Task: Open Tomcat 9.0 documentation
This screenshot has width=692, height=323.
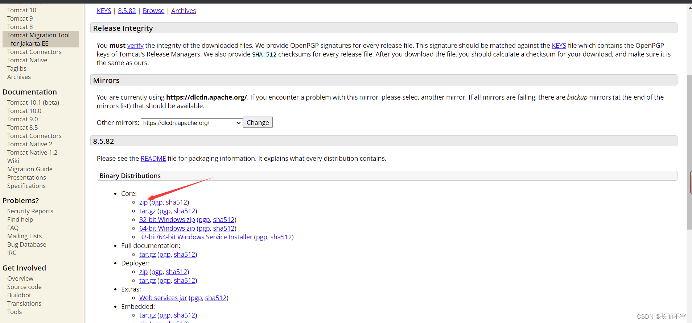Action: point(22,119)
